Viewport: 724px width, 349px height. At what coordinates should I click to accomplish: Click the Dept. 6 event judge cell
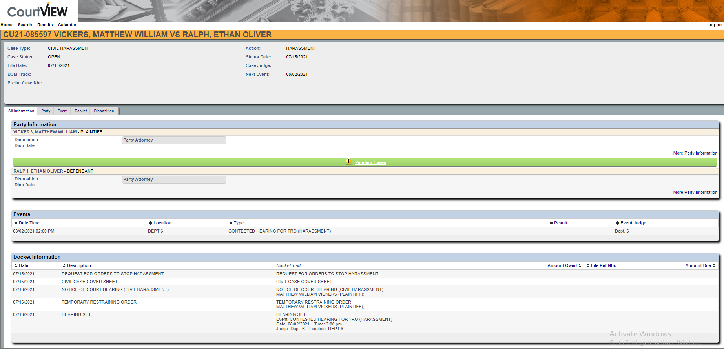click(622, 231)
